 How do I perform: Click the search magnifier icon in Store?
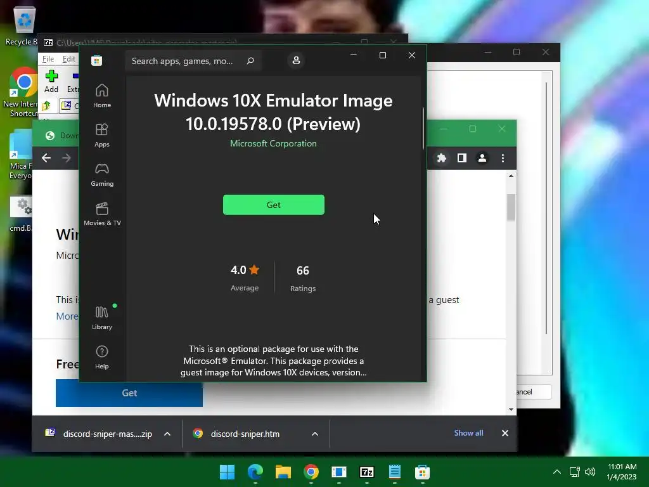click(250, 61)
